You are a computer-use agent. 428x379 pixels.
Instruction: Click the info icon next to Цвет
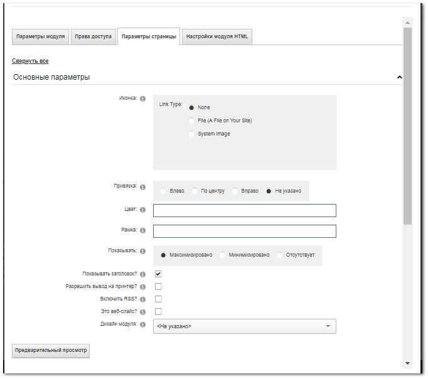click(142, 210)
